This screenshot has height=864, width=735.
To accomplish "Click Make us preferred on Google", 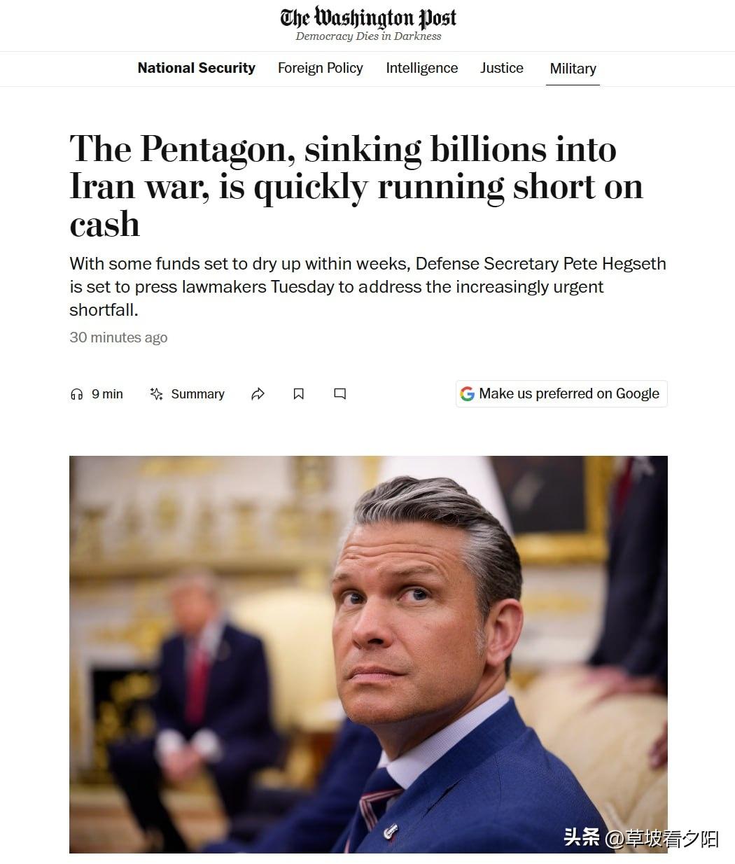I will point(561,393).
